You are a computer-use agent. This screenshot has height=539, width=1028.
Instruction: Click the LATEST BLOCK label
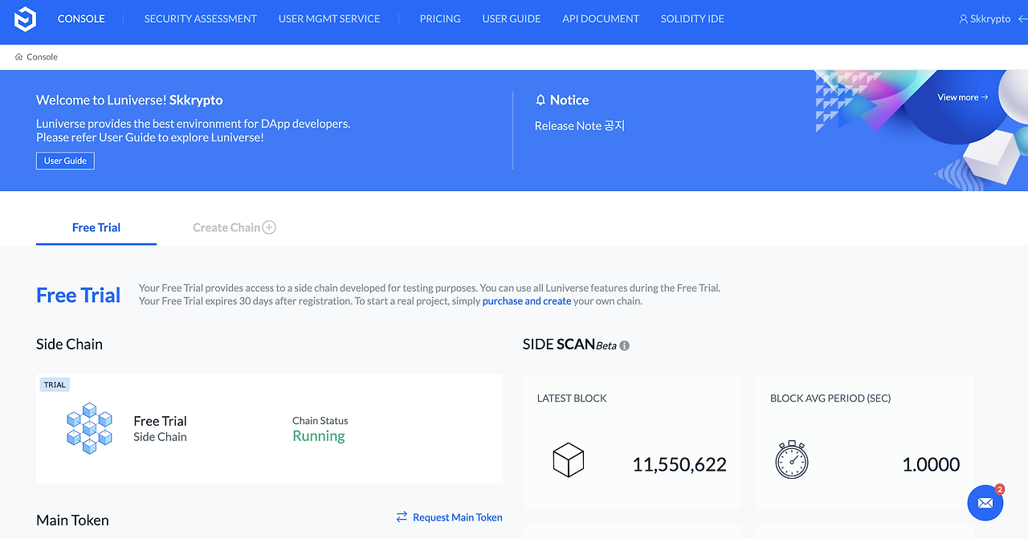tap(572, 398)
